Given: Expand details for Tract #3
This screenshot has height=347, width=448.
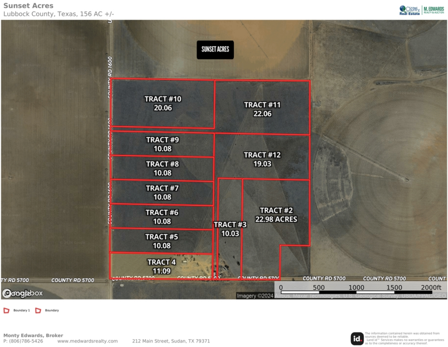Looking at the screenshot, I should click(x=230, y=228).
